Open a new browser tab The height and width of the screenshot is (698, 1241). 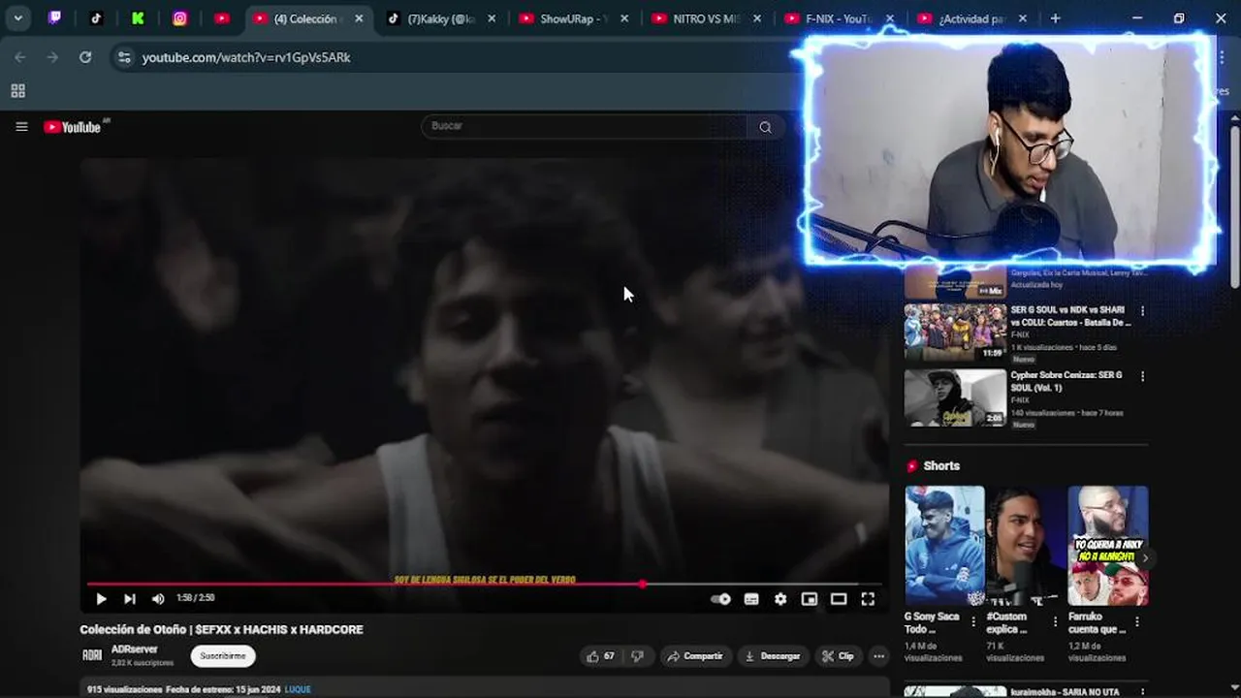[x=1056, y=18]
